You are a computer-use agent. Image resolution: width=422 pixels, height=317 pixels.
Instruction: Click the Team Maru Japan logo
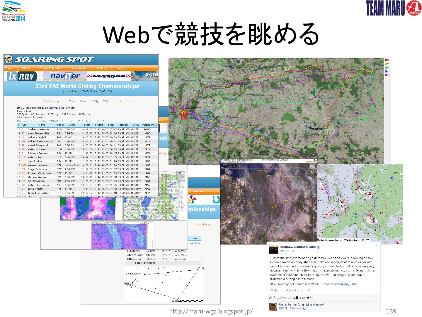pyautogui.click(x=393, y=8)
